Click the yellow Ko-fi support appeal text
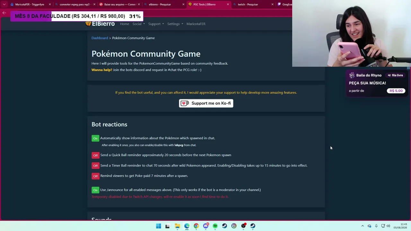This screenshot has height=231, width=411. pyautogui.click(x=206, y=92)
